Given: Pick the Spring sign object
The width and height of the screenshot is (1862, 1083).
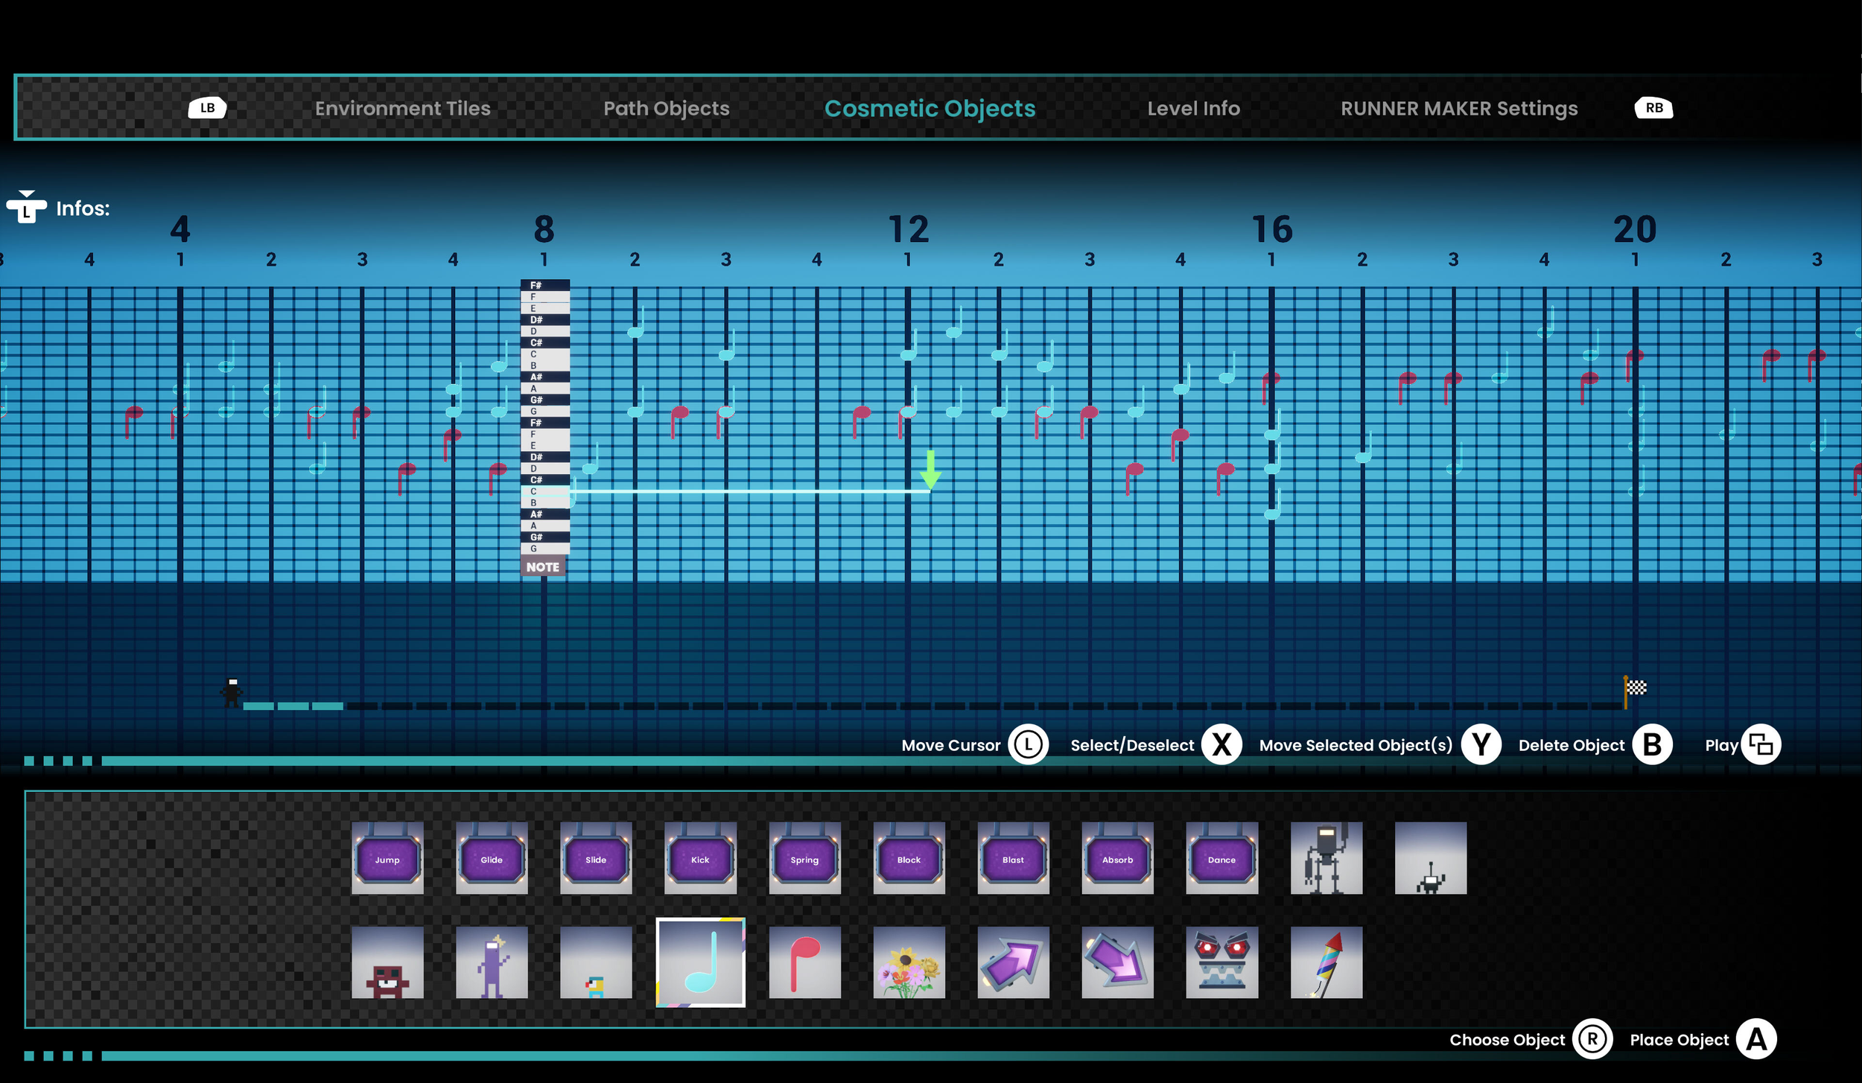Looking at the screenshot, I should click(804, 858).
